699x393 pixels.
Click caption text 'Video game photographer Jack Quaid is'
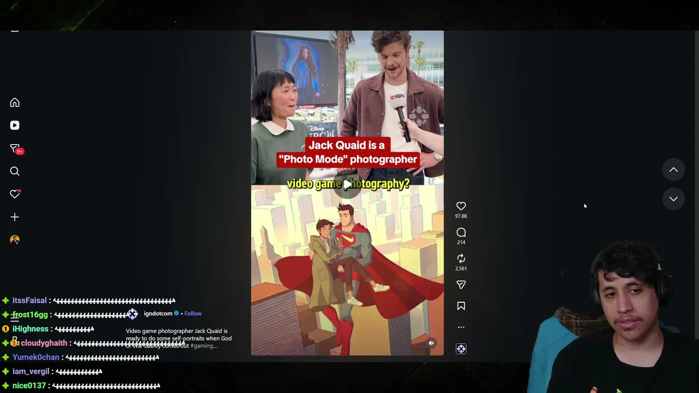click(176, 331)
